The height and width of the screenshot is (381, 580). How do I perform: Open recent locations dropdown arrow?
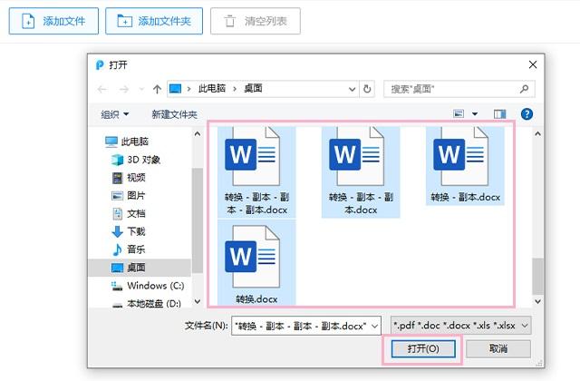(x=141, y=89)
